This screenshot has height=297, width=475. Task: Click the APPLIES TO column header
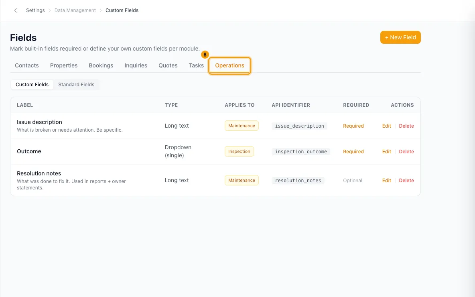pos(240,105)
